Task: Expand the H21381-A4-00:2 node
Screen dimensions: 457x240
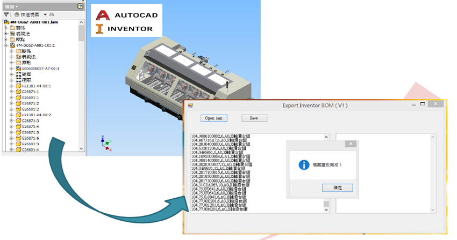Action: point(11,115)
